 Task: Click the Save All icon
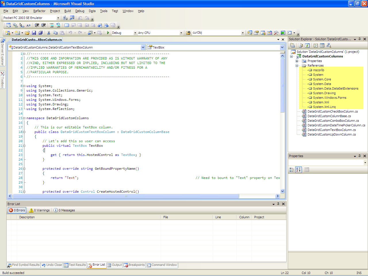(x=41, y=33)
